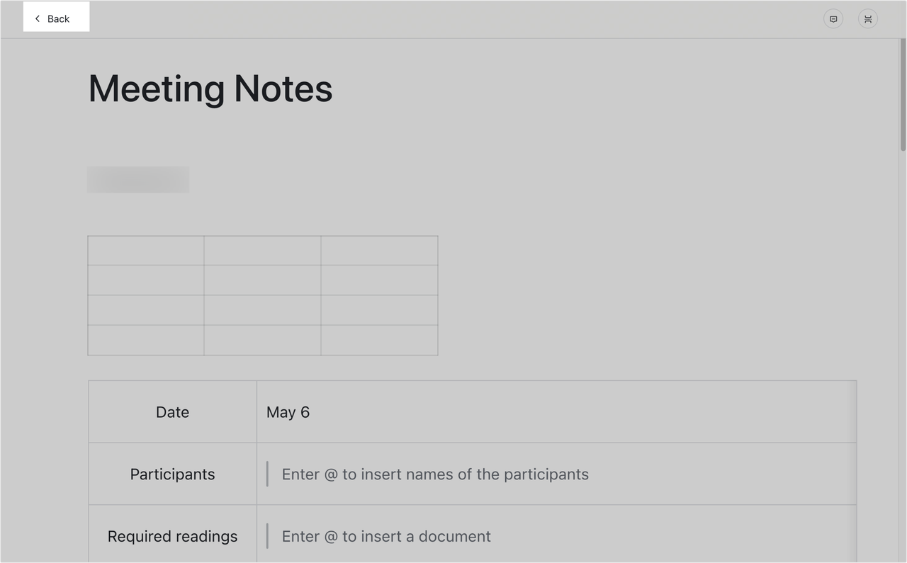Click the second-row middle cell of the empty table
This screenshot has height=563, width=907.
tap(262, 280)
